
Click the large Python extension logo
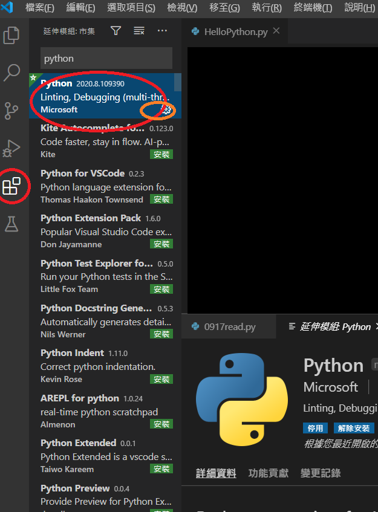click(242, 399)
